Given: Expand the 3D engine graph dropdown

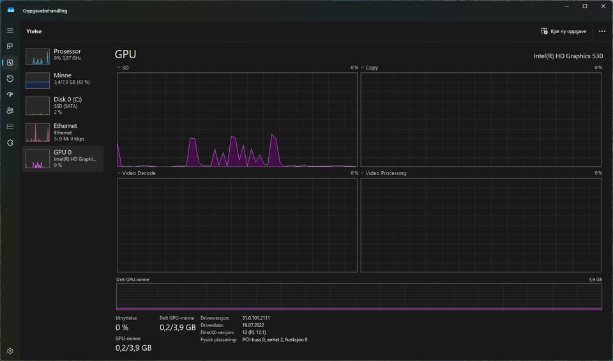Looking at the screenshot, I should coord(119,67).
